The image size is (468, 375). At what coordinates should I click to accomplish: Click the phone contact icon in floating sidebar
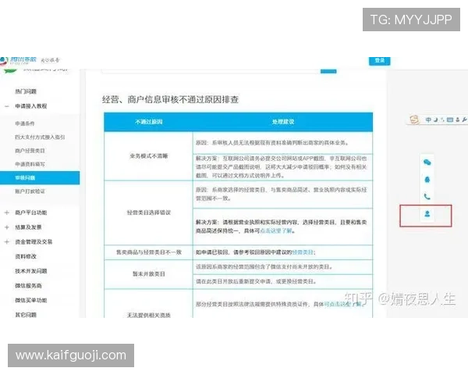[427, 196]
